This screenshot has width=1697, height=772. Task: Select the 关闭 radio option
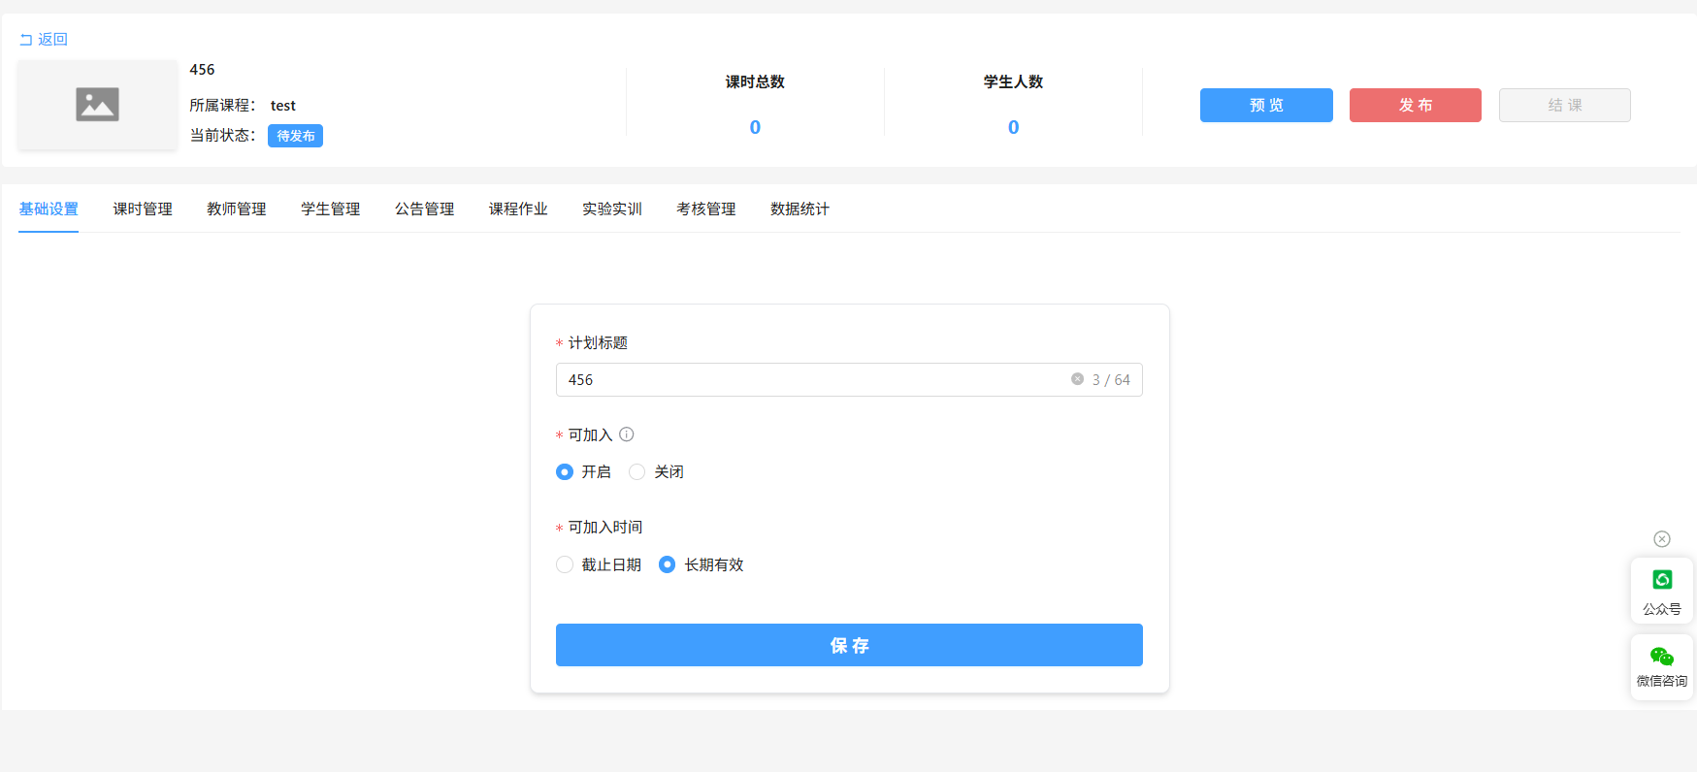[x=637, y=472]
